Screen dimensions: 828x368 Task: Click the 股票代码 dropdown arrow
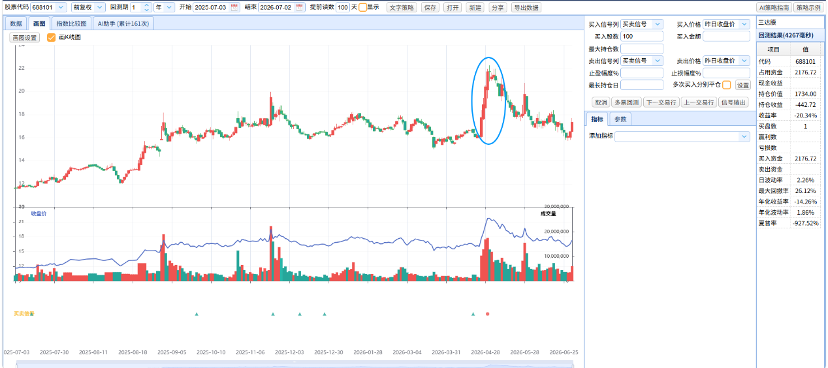[x=61, y=7]
